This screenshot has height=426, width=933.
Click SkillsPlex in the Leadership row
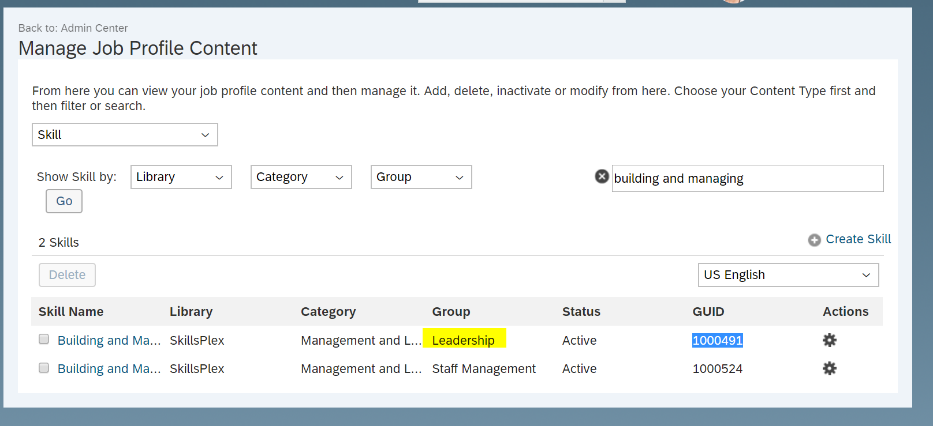(x=197, y=340)
